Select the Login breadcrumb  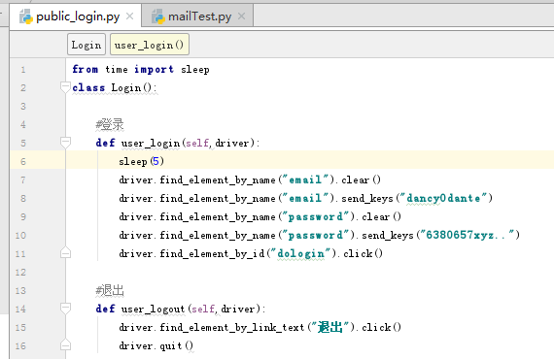pyautogui.click(x=87, y=45)
